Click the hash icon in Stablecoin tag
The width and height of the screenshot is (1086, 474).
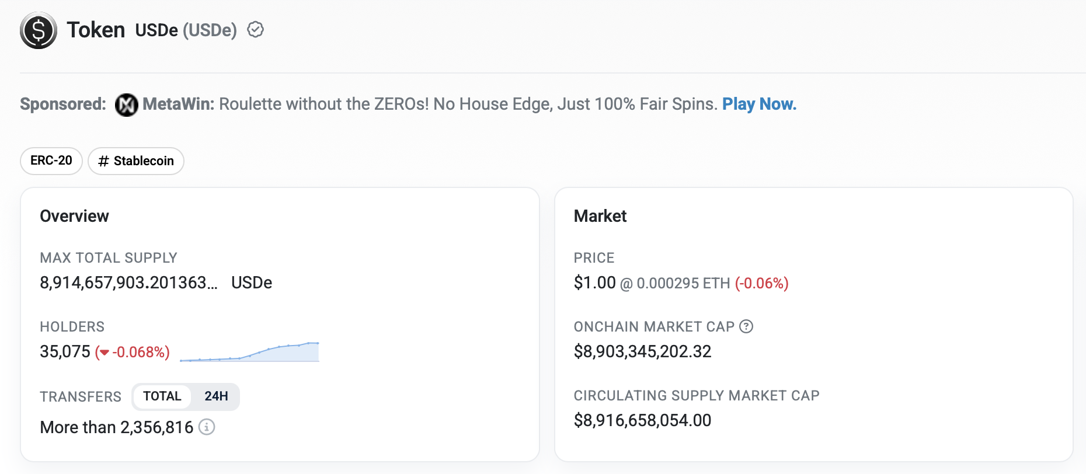coord(103,161)
